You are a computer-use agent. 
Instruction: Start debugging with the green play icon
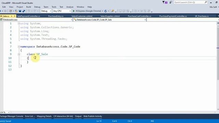click(x=74, y=11)
